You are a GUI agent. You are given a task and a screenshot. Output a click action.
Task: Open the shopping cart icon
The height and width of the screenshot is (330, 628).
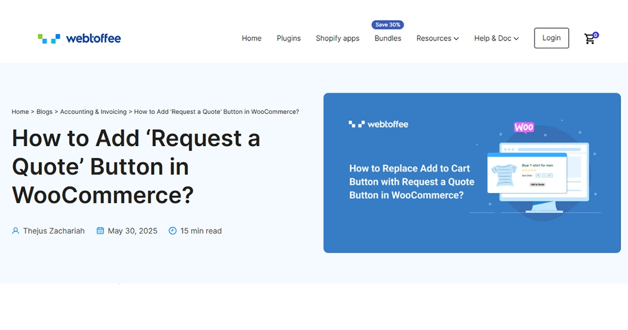coord(589,39)
